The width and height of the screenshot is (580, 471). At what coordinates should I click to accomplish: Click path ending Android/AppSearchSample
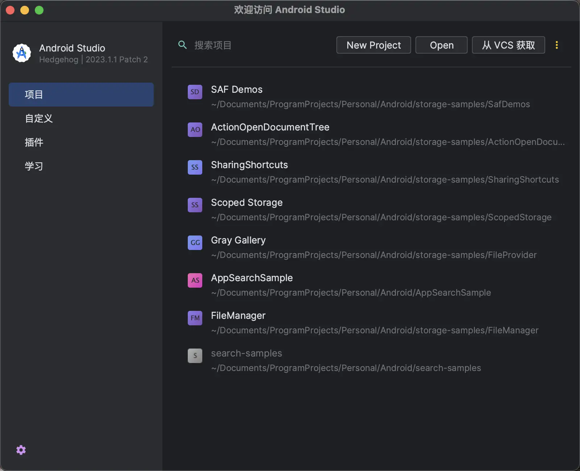[351, 293]
